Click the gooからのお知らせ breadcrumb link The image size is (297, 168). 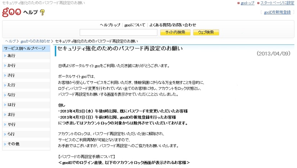35,41
